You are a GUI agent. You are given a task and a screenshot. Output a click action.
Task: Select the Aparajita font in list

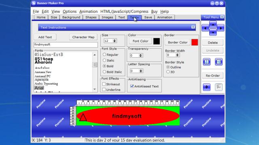pos(41,80)
